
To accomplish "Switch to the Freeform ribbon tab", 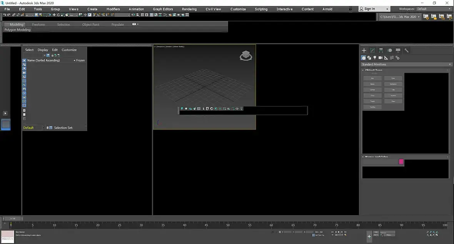I will [x=38, y=25].
